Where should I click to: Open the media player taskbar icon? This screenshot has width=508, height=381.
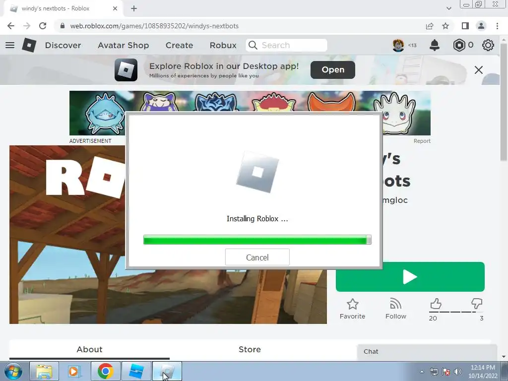(x=74, y=371)
